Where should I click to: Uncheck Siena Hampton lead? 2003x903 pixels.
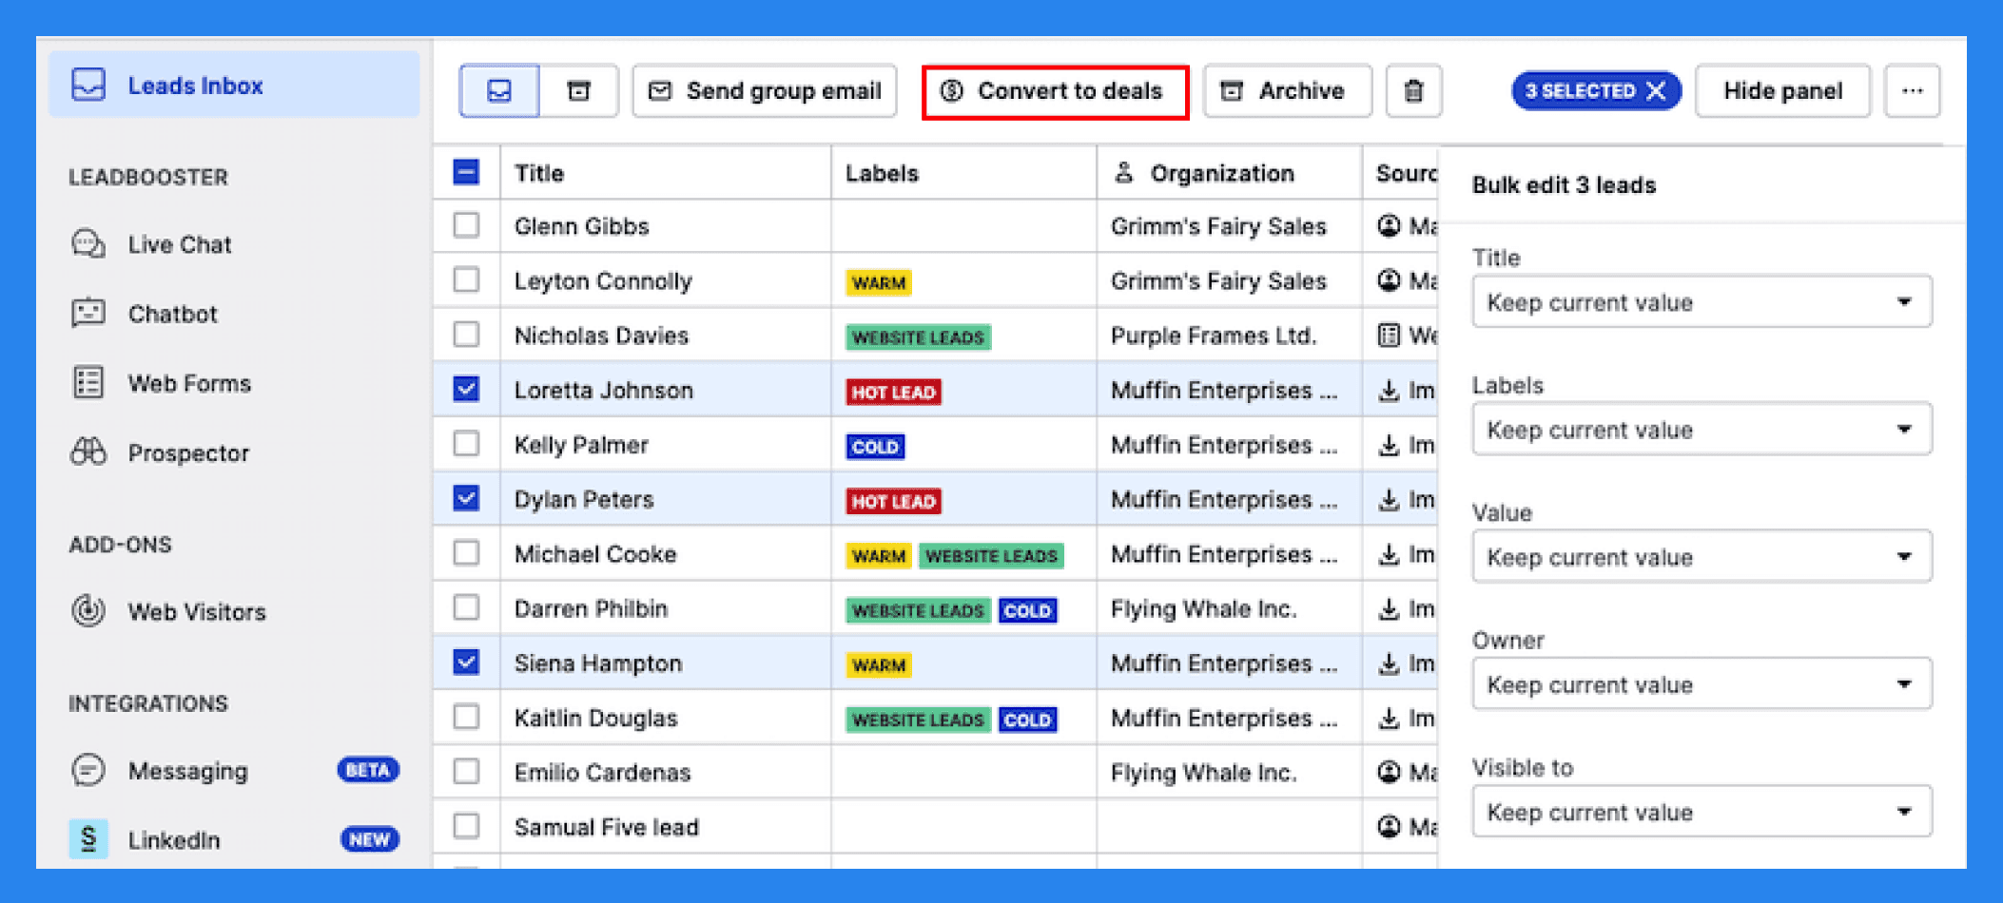pyautogui.click(x=466, y=662)
